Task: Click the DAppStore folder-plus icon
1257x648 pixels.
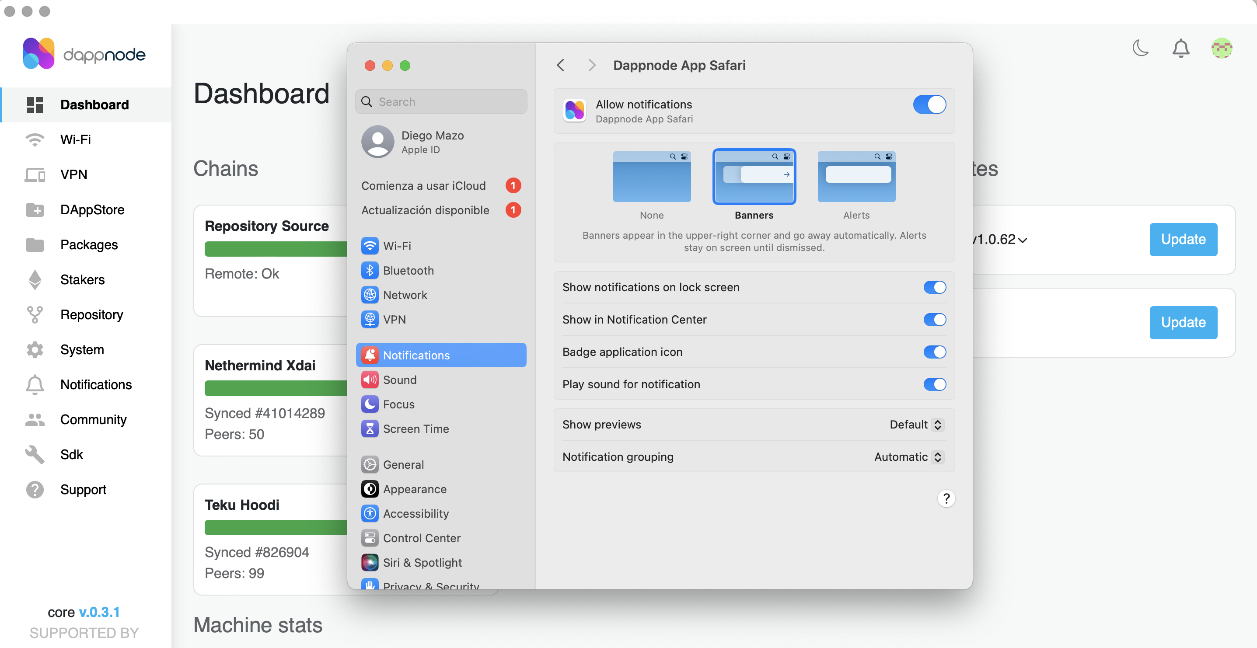Action: click(x=35, y=210)
